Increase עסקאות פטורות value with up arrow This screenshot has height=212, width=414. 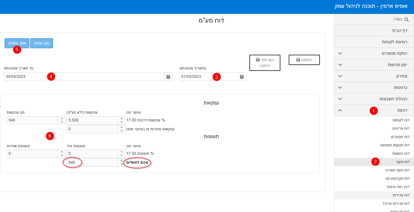point(122,128)
